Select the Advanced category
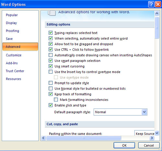The image size is (162, 151). point(20,47)
